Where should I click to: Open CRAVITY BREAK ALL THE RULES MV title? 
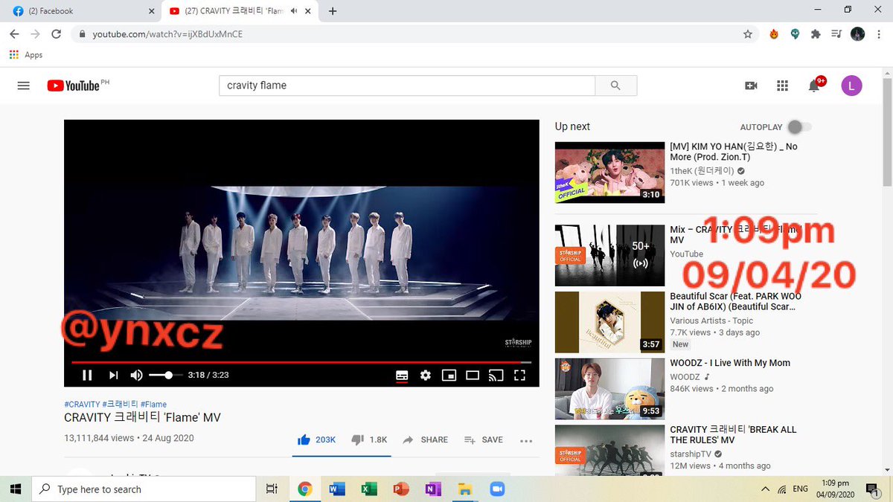[733, 435]
